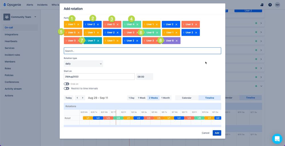Image resolution: width=285 pixels, height=146 pixels.
Task: Open the notes icon left of help
Action: [x=262, y=5]
